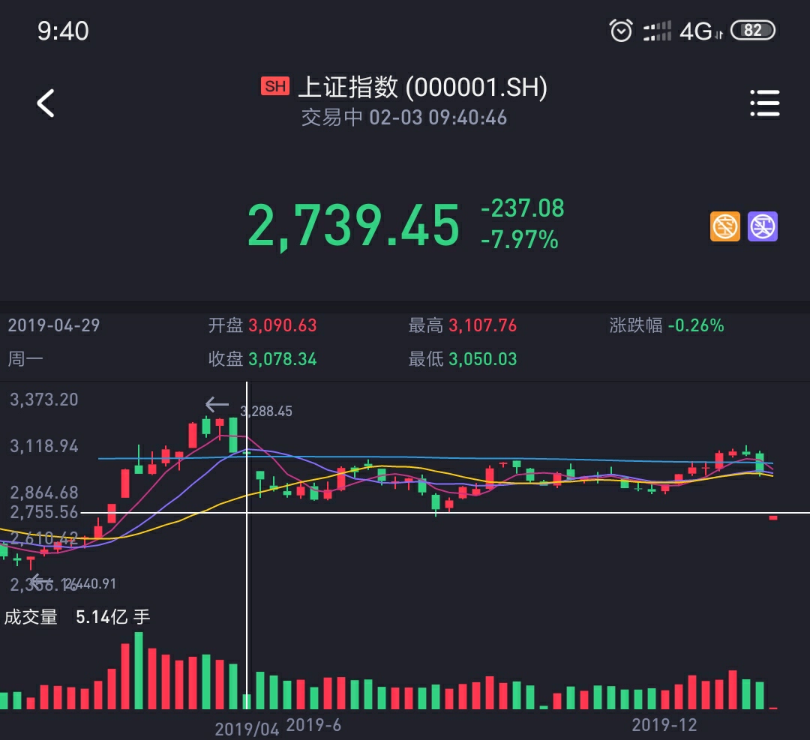The width and height of the screenshot is (810, 740).
Task: Tap the 涨跌幅 value -0.26%
Action: click(696, 325)
